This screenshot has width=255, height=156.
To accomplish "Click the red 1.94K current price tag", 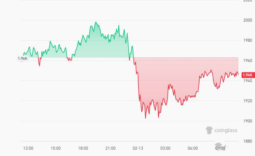I will coord(248,75).
